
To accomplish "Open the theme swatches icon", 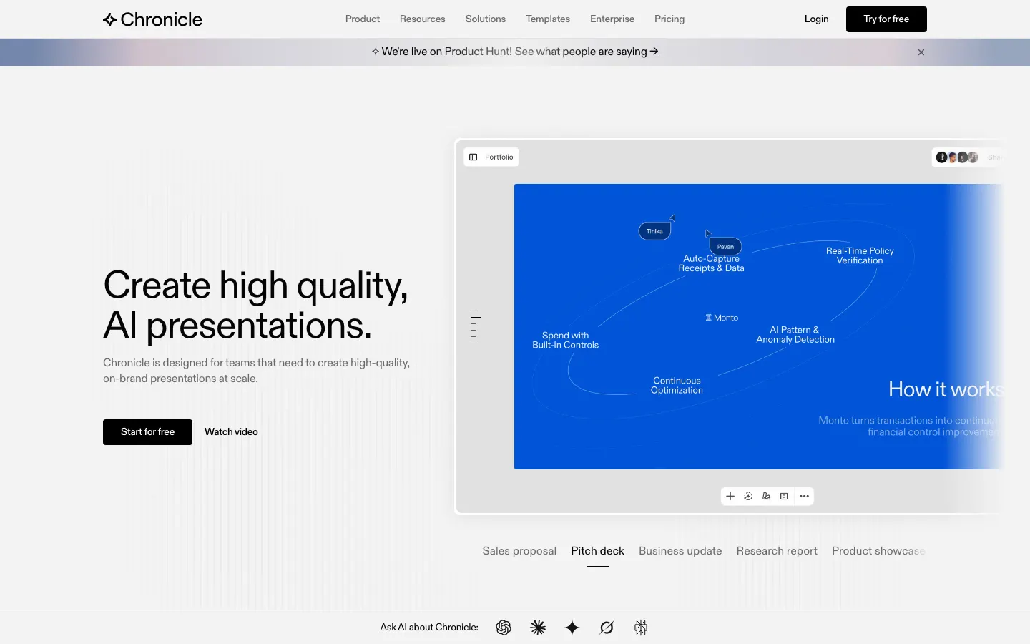I will point(766,497).
